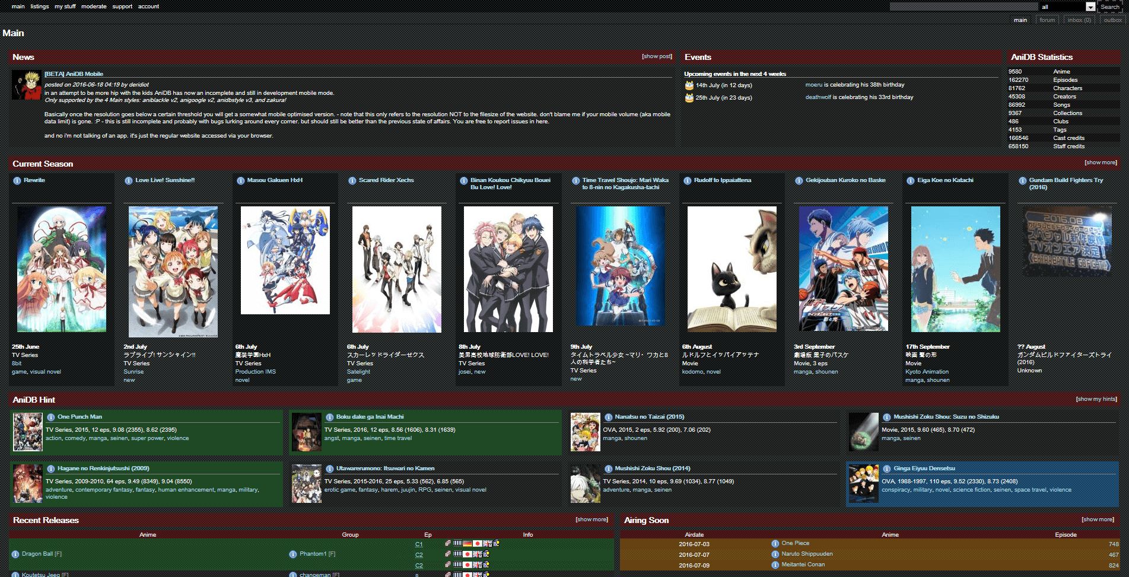Click info icon beside Nanatsu no Taizai (2015)
The height and width of the screenshot is (577, 1129).
coord(608,417)
